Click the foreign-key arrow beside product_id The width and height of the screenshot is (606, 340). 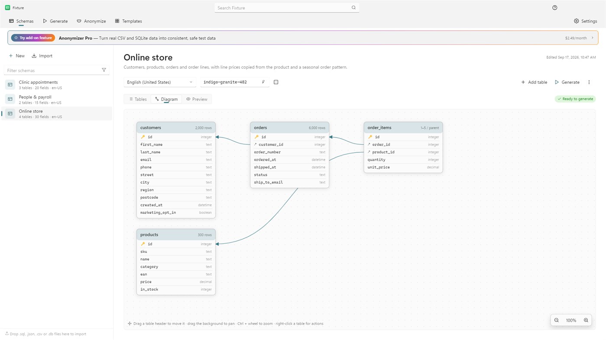tap(369, 152)
